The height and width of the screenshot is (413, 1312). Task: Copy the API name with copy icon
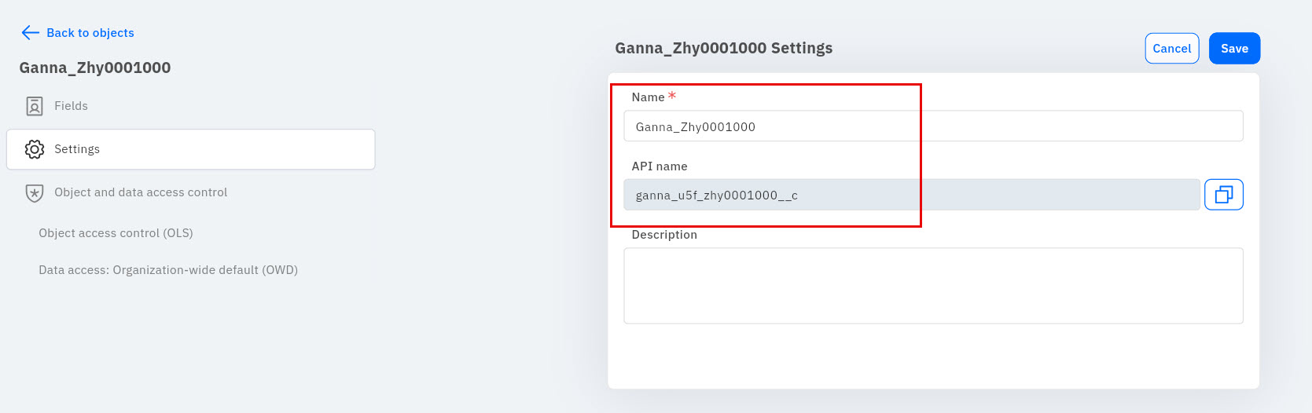point(1223,195)
